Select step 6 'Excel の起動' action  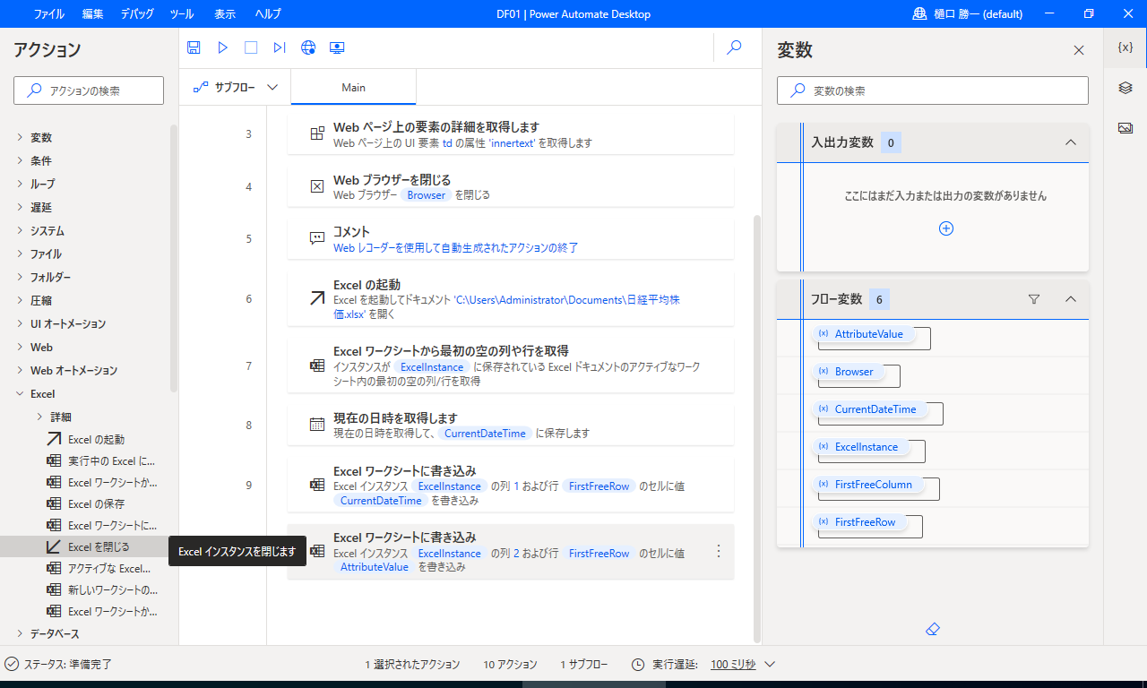[511, 299]
